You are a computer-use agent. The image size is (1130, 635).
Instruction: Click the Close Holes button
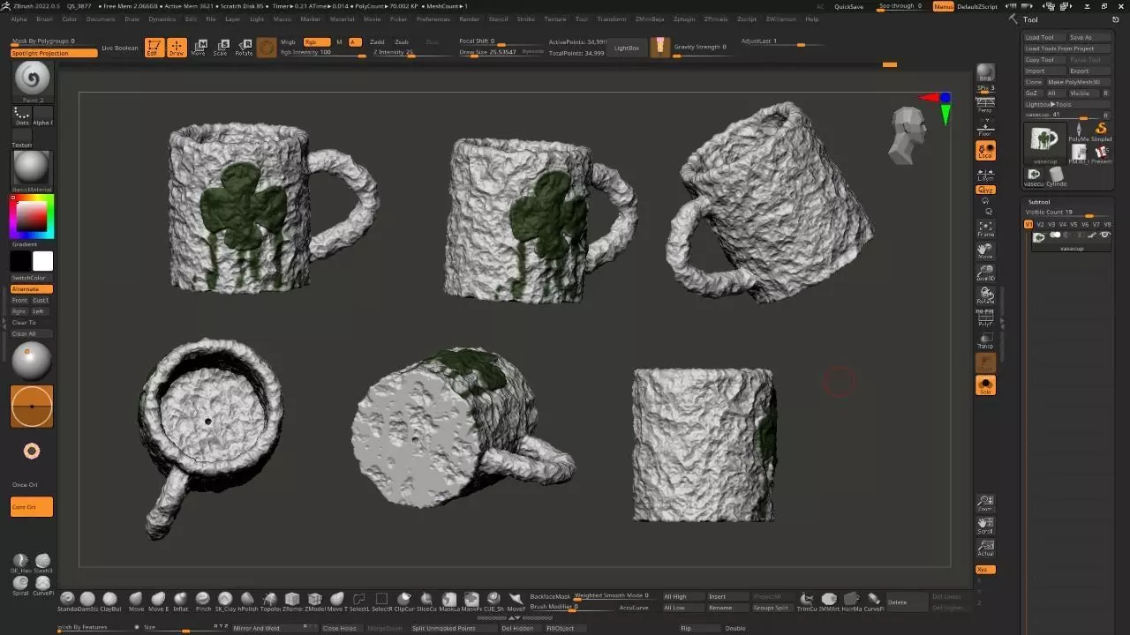coord(340,628)
